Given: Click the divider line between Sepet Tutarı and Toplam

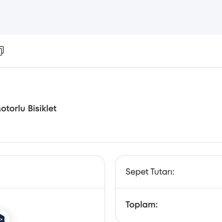Looking at the screenshot, I should [x=169, y=188].
